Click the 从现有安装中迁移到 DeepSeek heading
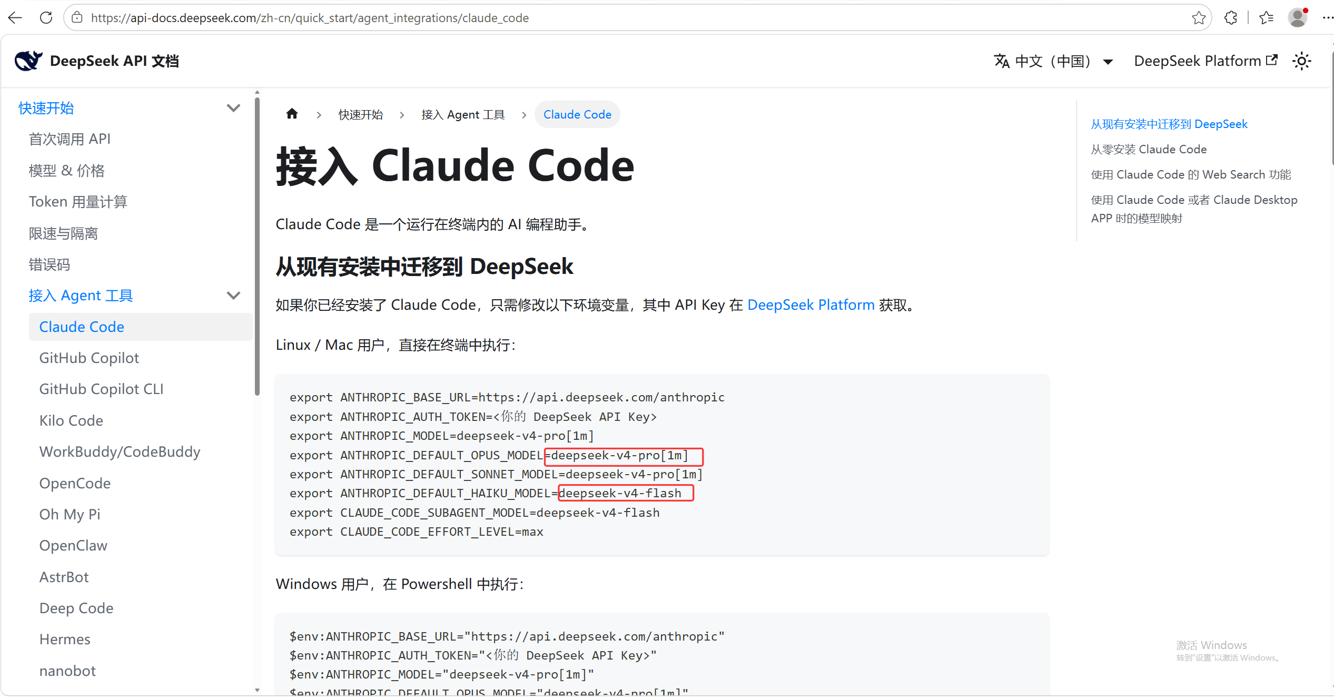 (x=424, y=267)
